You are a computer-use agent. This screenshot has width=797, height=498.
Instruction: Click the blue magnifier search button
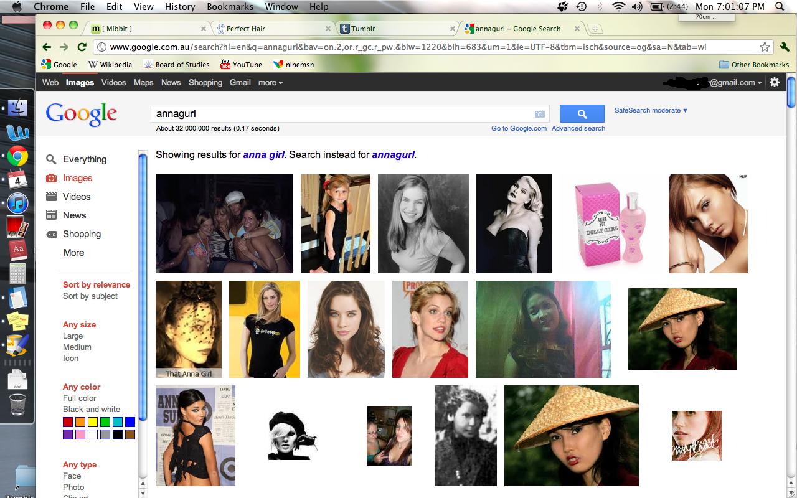(582, 113)
